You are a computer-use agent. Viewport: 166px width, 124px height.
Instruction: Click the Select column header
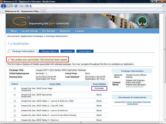coord(15,84)
